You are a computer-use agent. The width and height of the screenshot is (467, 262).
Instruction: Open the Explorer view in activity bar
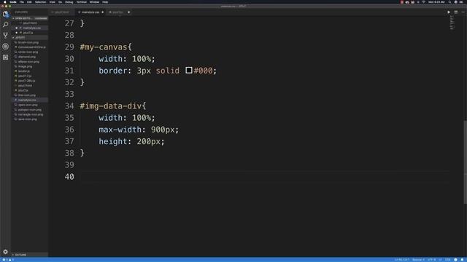[x=5, y=14]
